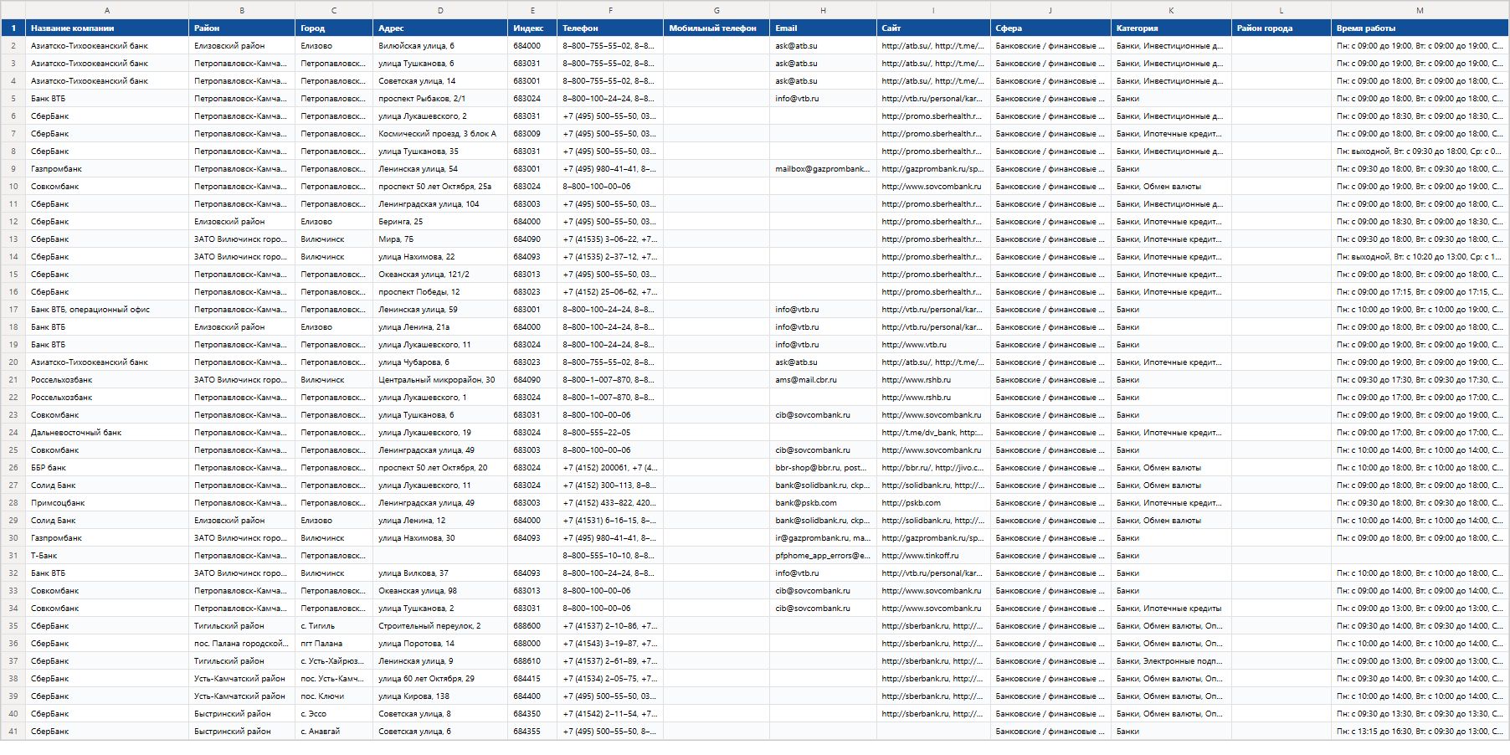
Task: Select the city cell "пгт Палана"
Action: pyautogui.click(x=334, y=644)
